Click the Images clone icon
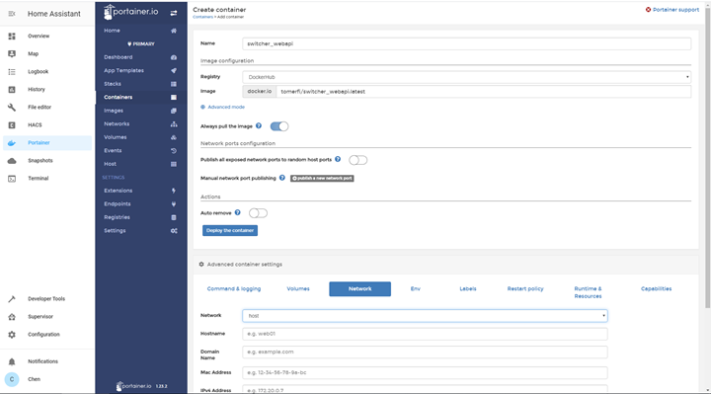Screen dimensions: 711x394 [x=174, y=111]
